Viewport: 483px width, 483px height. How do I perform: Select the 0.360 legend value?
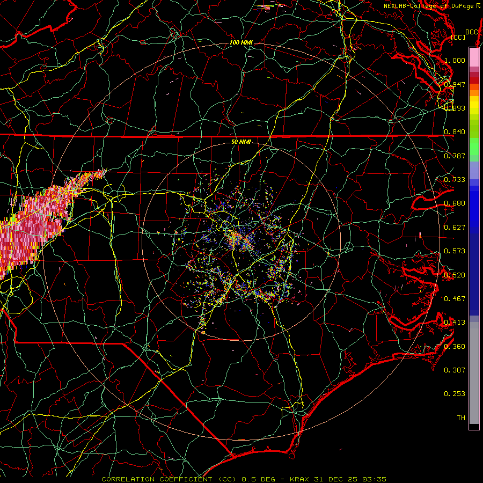pyautogui.click(x=455, y=347)
